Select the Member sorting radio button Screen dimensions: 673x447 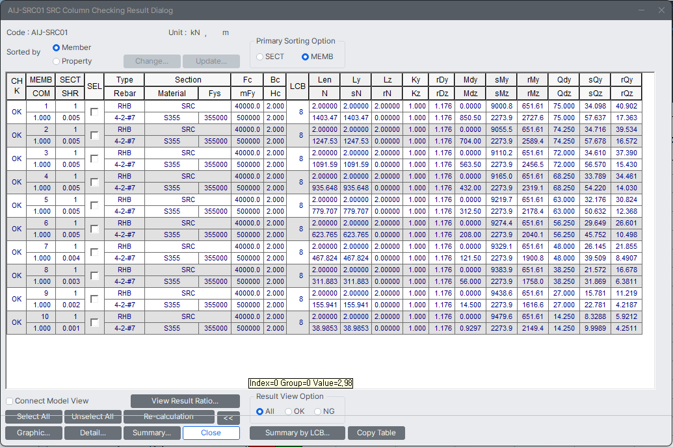pos(56,47)
